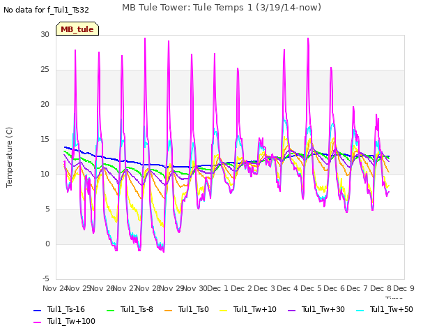Viewport: 446px width, 335px height.
Task: Click the purple Tul1_Tw+30 legend swatch
Action: click(x=291, y=310)
